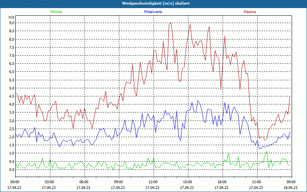Image resolution: width=307 pixels, height=192 pixels.
Task: Click the 17.04.23 date under 12:00
Action: pos(152,187)
